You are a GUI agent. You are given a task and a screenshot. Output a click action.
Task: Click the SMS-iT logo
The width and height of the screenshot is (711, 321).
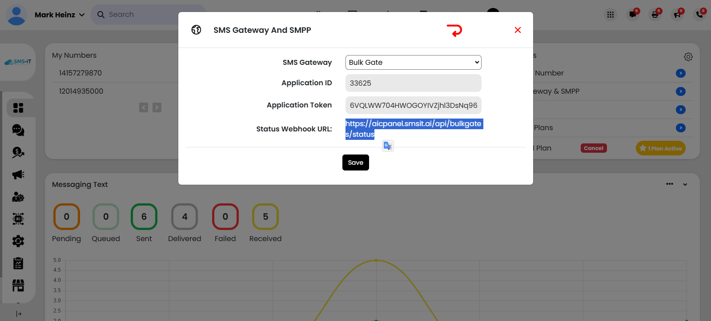click(x=18, y=62)
